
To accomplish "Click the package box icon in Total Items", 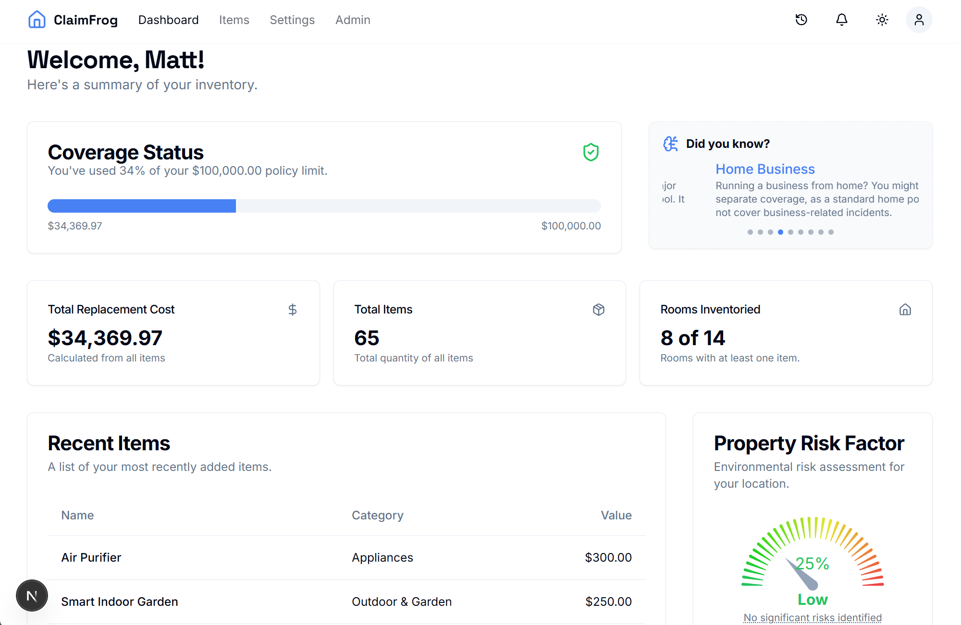I will pyautogui.click(x=599, y=310).
